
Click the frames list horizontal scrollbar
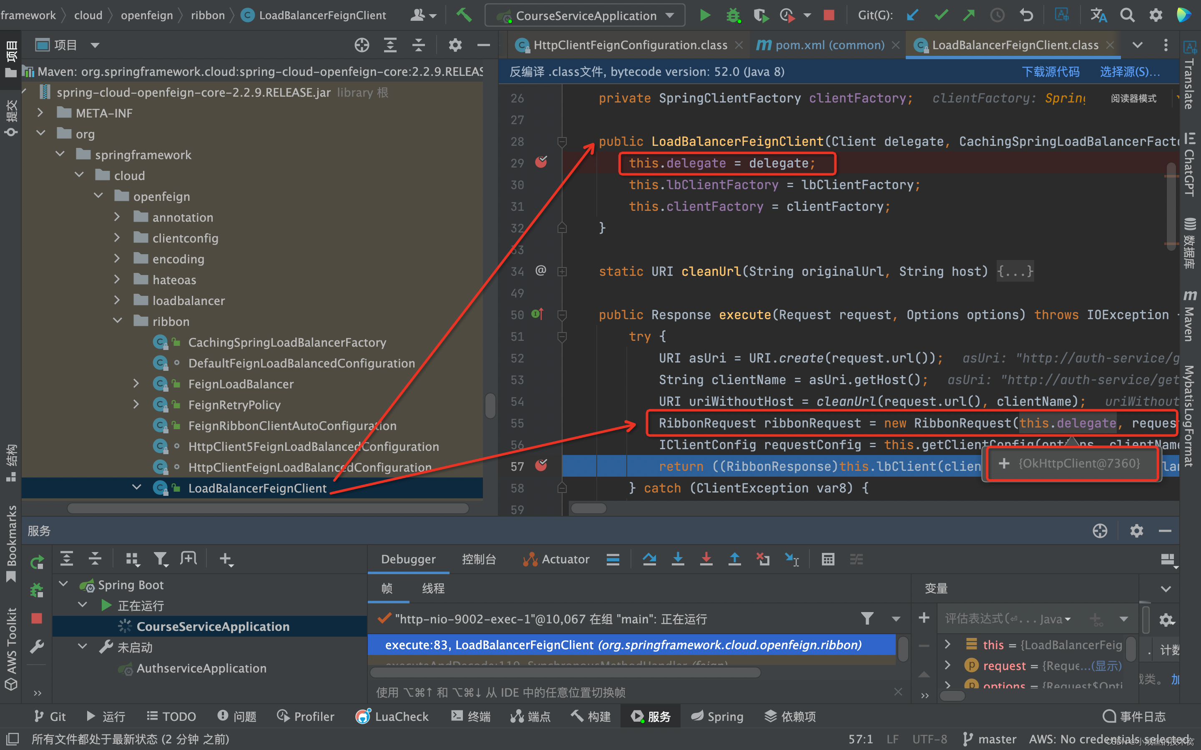(x=565, y=672)
